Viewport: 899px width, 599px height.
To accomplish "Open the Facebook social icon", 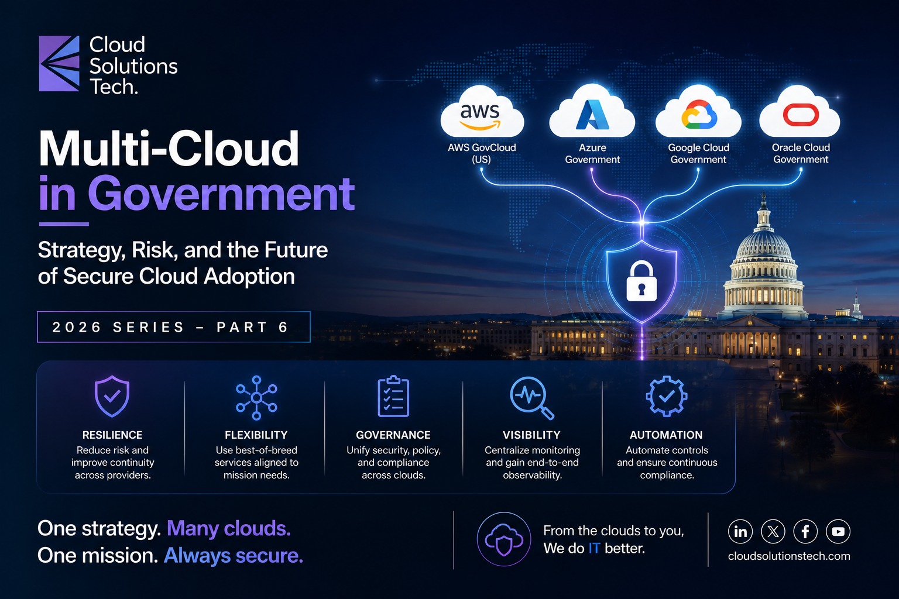I will coord(805,531).
